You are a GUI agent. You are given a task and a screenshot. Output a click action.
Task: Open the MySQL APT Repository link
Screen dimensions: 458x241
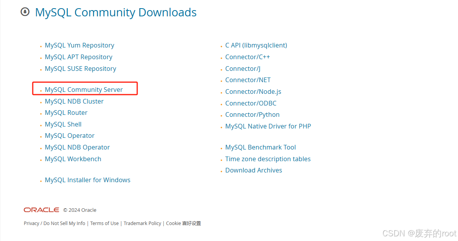click(79, 57)
